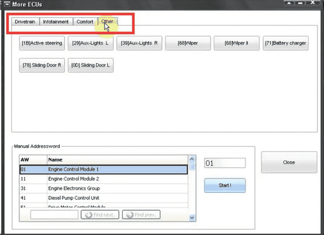The width and height of the screenshot is (324, 235).
Task: Choose the [68]Wiper II module
Action: pyautogui.click(x=237, y=43)
